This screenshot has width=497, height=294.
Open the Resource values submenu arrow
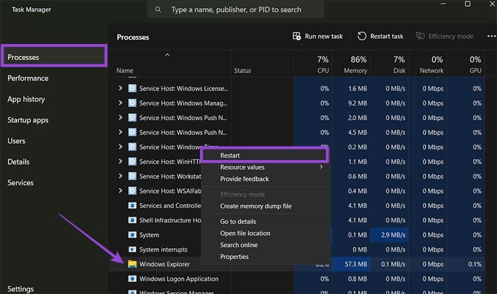[321, 167]
